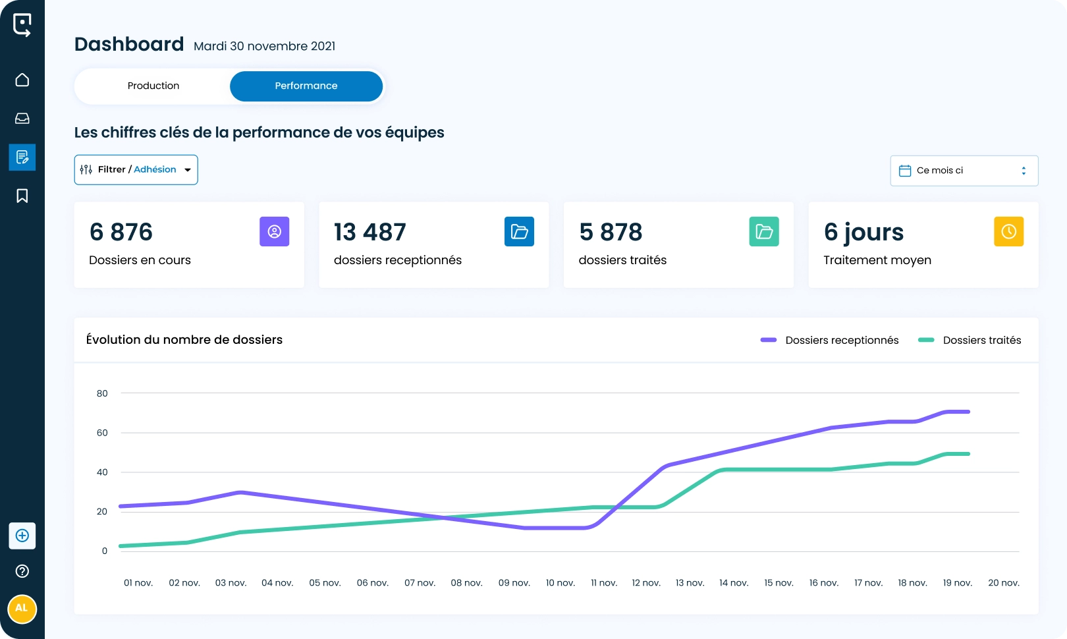Viewport: 1067px width, 639px height.
Task: Click the app logo in the sidebar
Action: click(22, 25)
